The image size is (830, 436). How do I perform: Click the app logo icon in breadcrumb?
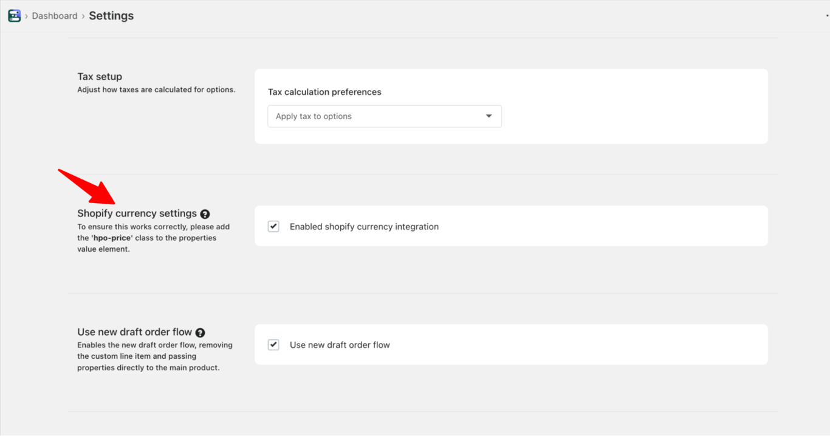pos(15,16)
